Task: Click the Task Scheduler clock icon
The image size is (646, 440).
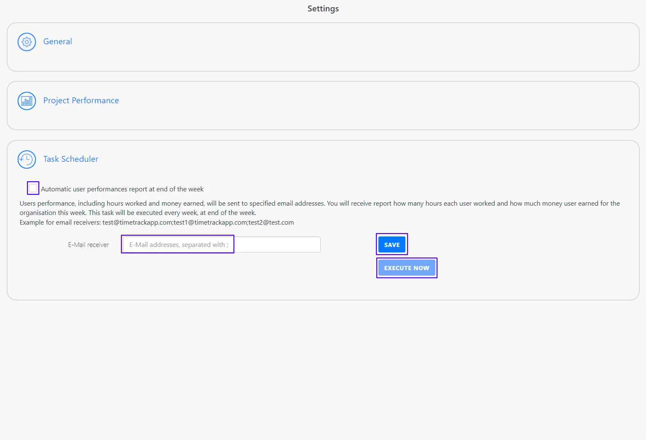Action: (x=27, y=159)
